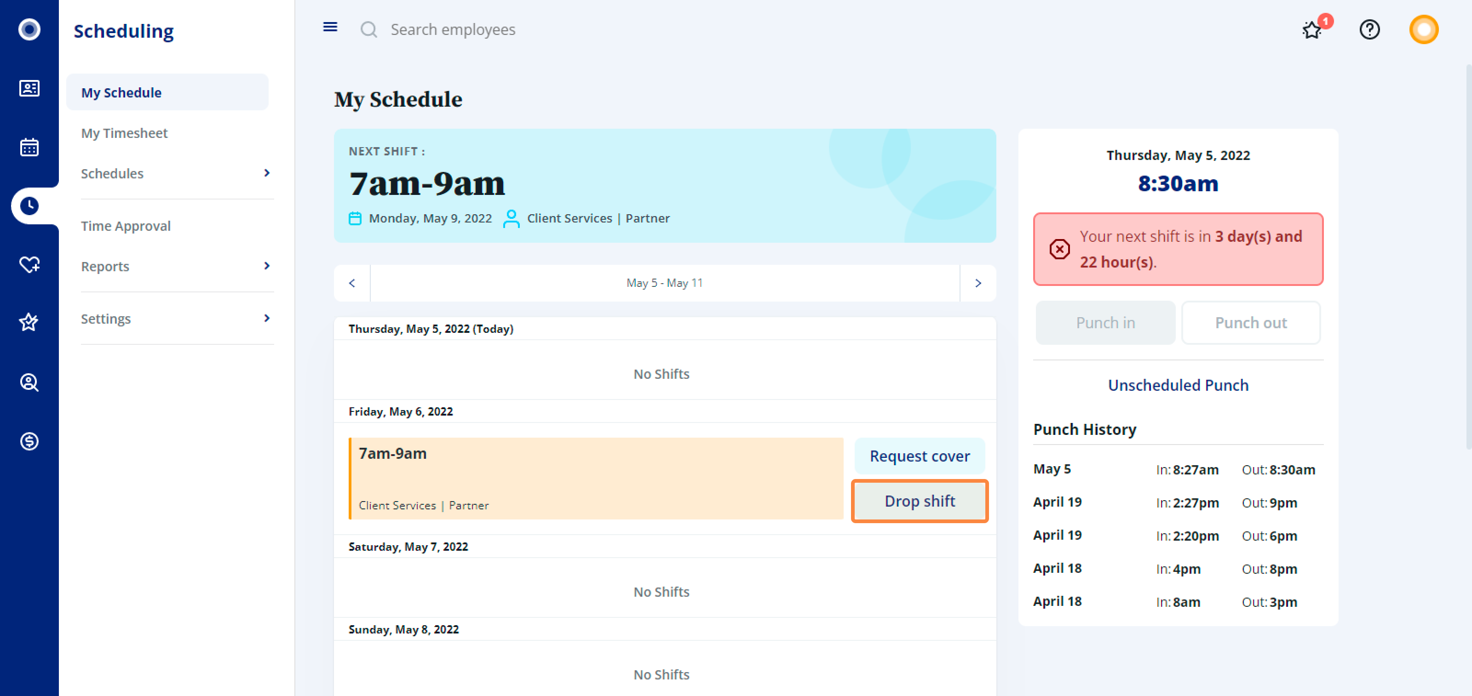Screen dimensions: 1472x696
Task: Open the person search recruiting sidebar icon
Action: (x=29, y=382)
